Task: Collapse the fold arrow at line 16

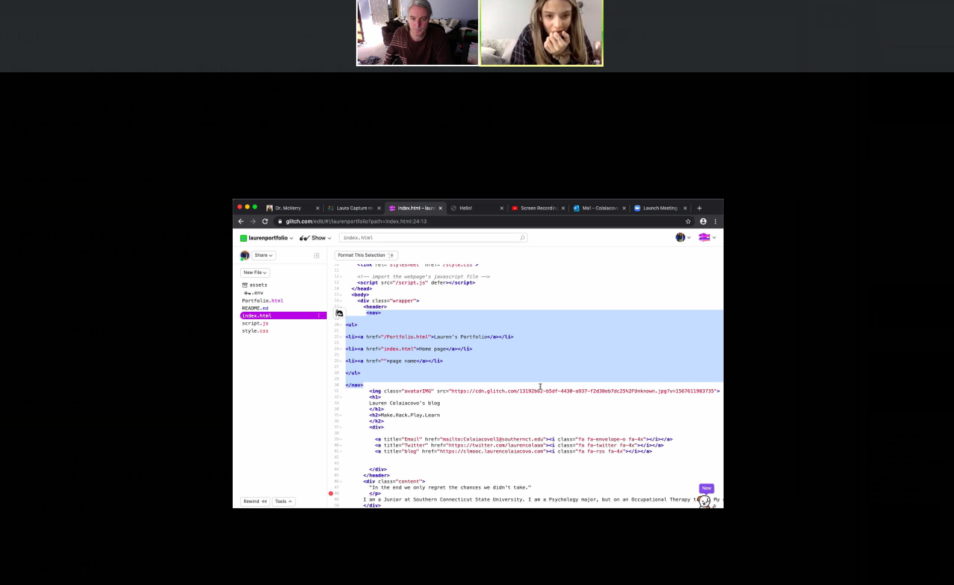Action: click(341, 301)
